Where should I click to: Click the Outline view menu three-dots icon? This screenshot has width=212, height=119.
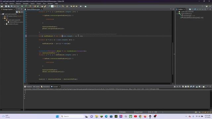point(205,9)
